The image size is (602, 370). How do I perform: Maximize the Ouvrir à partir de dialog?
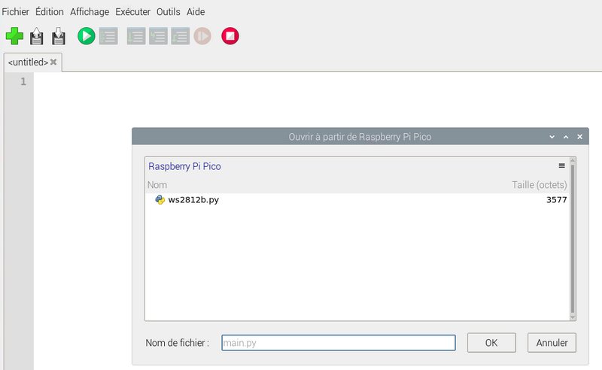click(x=566, y=137)
